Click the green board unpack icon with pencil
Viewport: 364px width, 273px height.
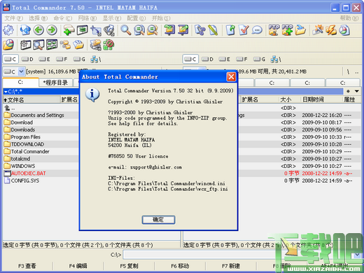click(x=183, y=30)
